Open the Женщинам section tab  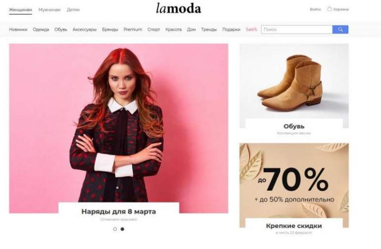coord(20,10)
